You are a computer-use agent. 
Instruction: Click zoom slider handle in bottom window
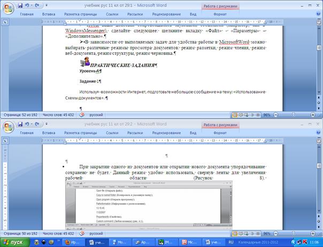click(294, 234)
